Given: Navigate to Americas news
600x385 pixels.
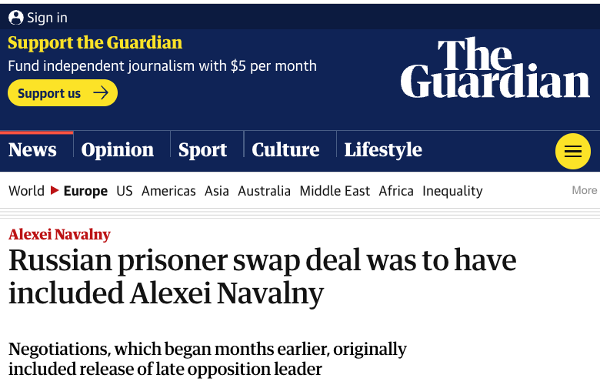Looking at the screenshot, I should 168,191.
